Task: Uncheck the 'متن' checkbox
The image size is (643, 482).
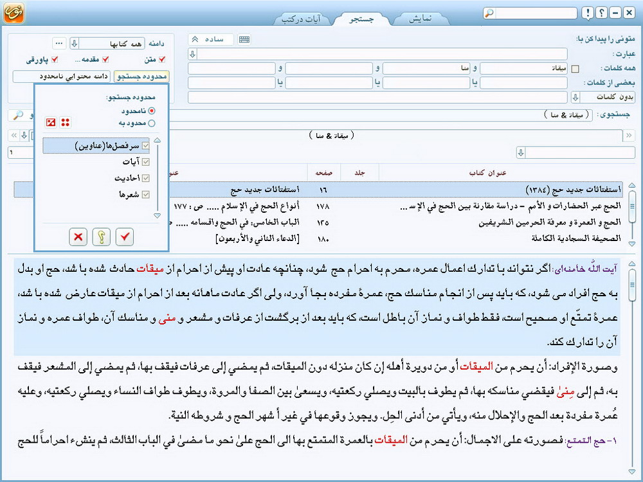Action: tap(161, 60)
